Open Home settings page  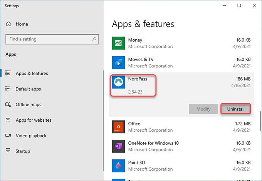22,24
